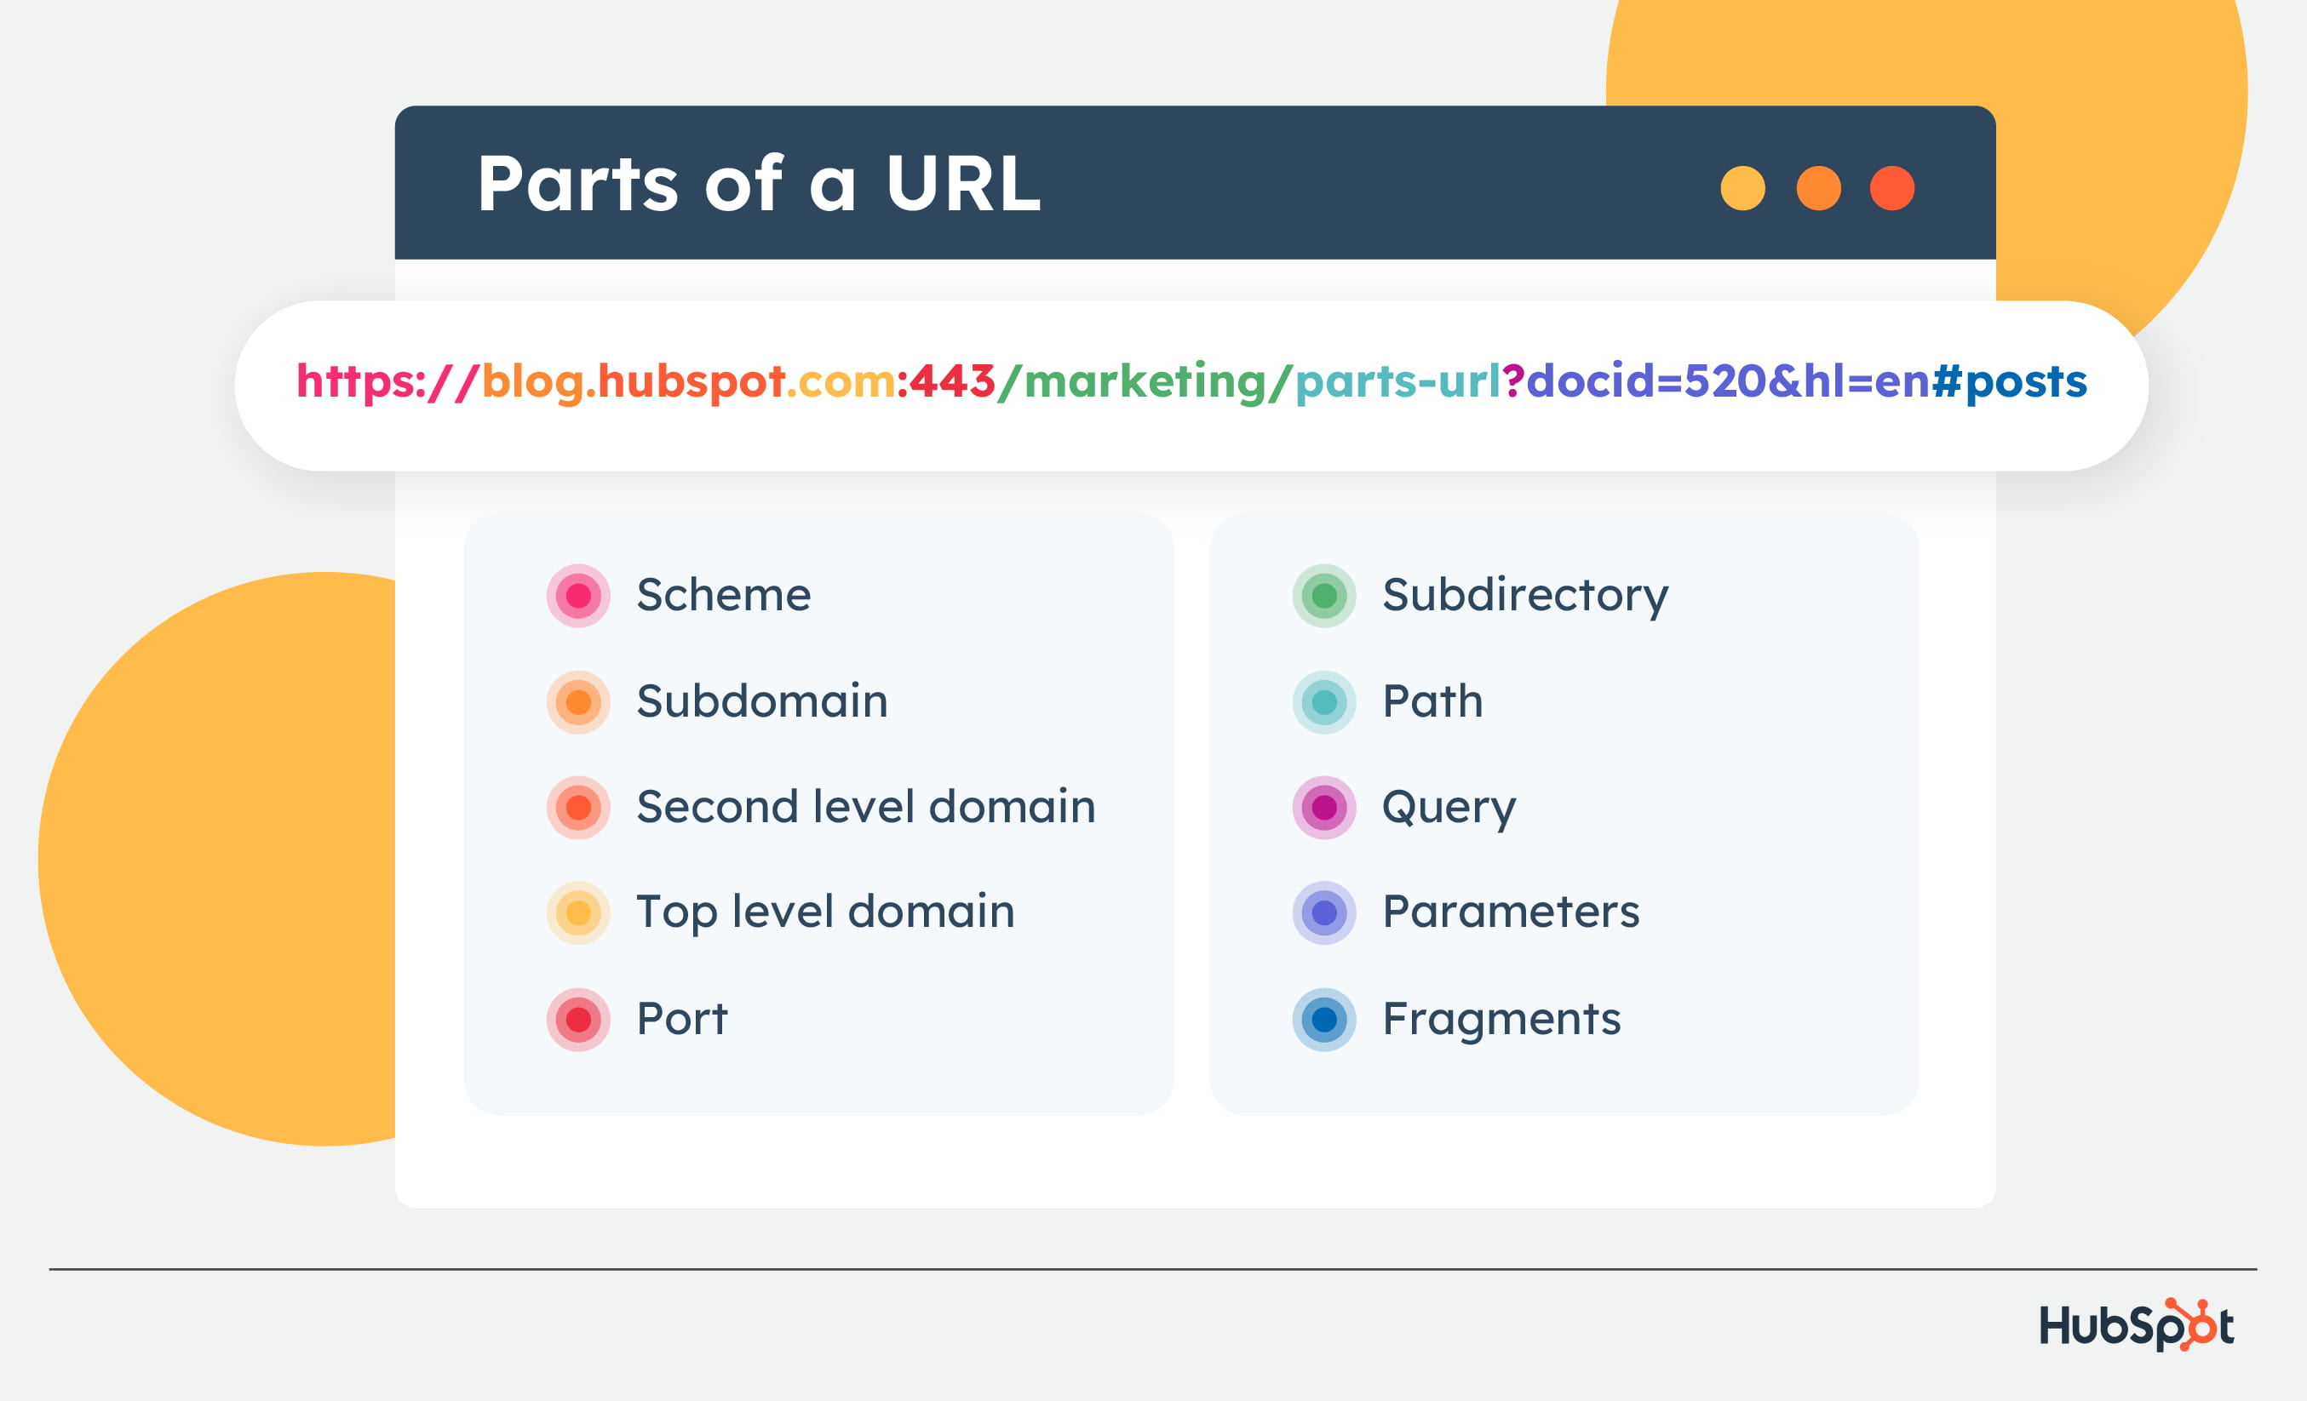Click the "docid=520&hl=en" parameters text

coord(1729,382)
